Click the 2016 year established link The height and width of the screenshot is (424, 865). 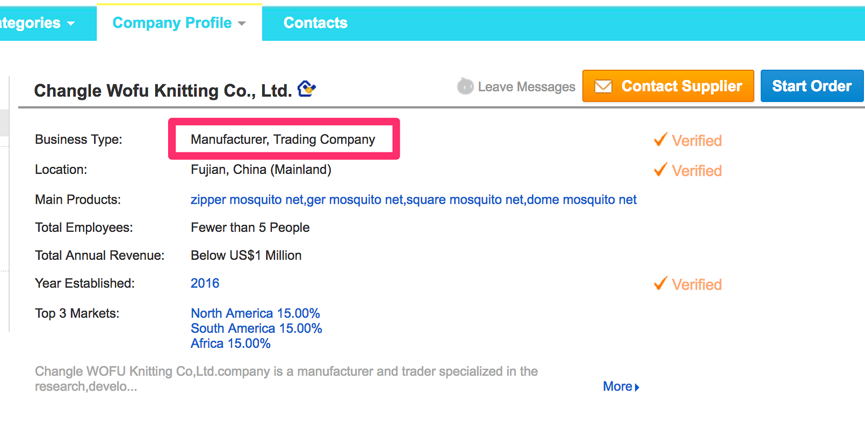pyautogui.click(x=205, y=284)
